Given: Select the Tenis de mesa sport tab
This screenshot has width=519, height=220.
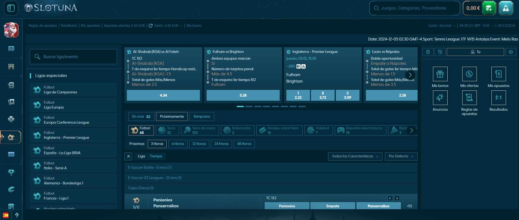Looking at the screenshot, I should point(200,130).
